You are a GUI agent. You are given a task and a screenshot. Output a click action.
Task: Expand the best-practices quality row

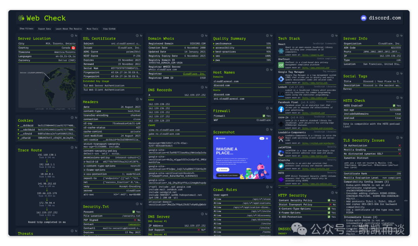pos(242,52)
